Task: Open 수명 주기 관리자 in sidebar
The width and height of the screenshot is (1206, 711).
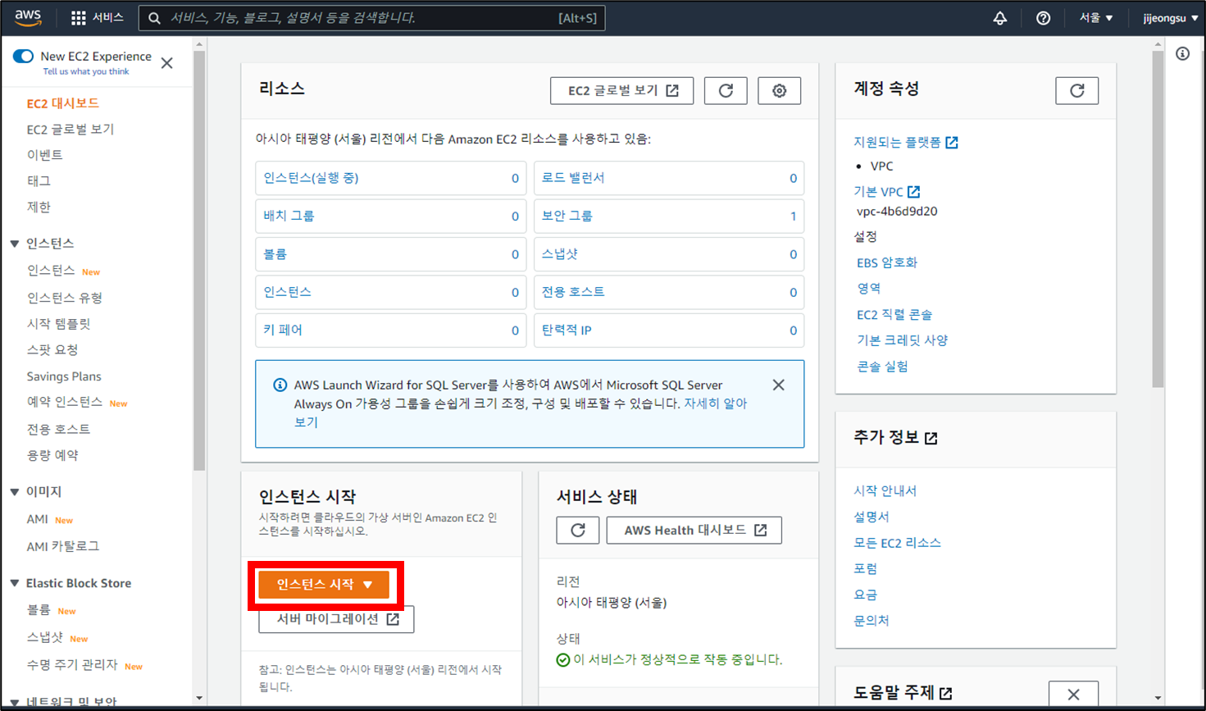Action: [x=72, y=664]
